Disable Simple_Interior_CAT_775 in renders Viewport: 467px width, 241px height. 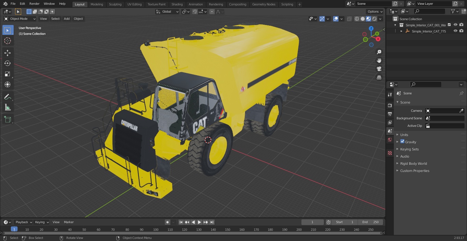pyautogui.click(x=462, y=31)
